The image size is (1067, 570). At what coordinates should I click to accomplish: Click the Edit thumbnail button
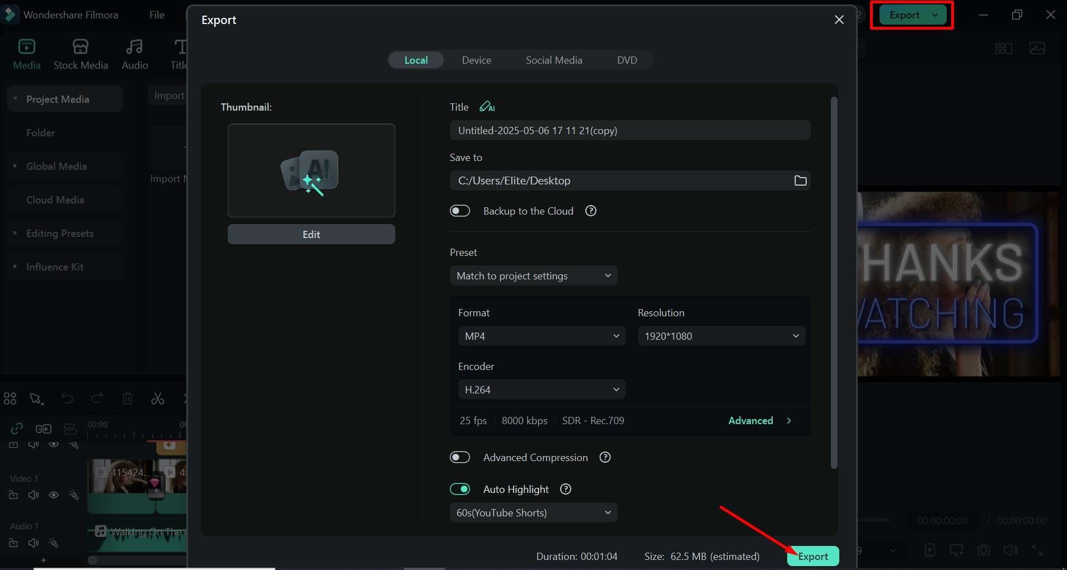(x=311, y=234)
